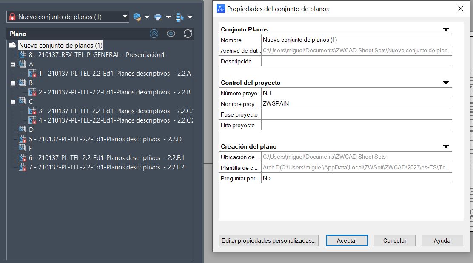The height and width of the screenshot is (263, 473).
Task: Click the subset icon for D
Action: tap(23, 130)
